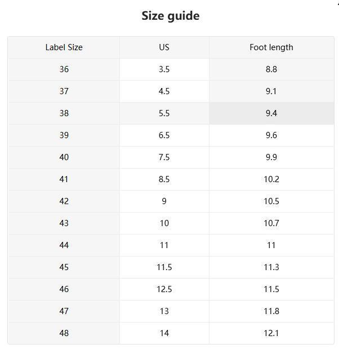Click the Foot length column header
Image resolution: width=339 pixels, height=353 pixels.
(271, 47)
